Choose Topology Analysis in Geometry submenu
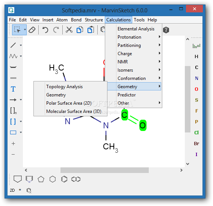The width and height of the screenshot is (213, 206). coord(70,87)
